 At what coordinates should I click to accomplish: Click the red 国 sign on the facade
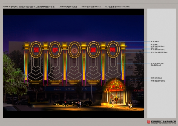94,50
